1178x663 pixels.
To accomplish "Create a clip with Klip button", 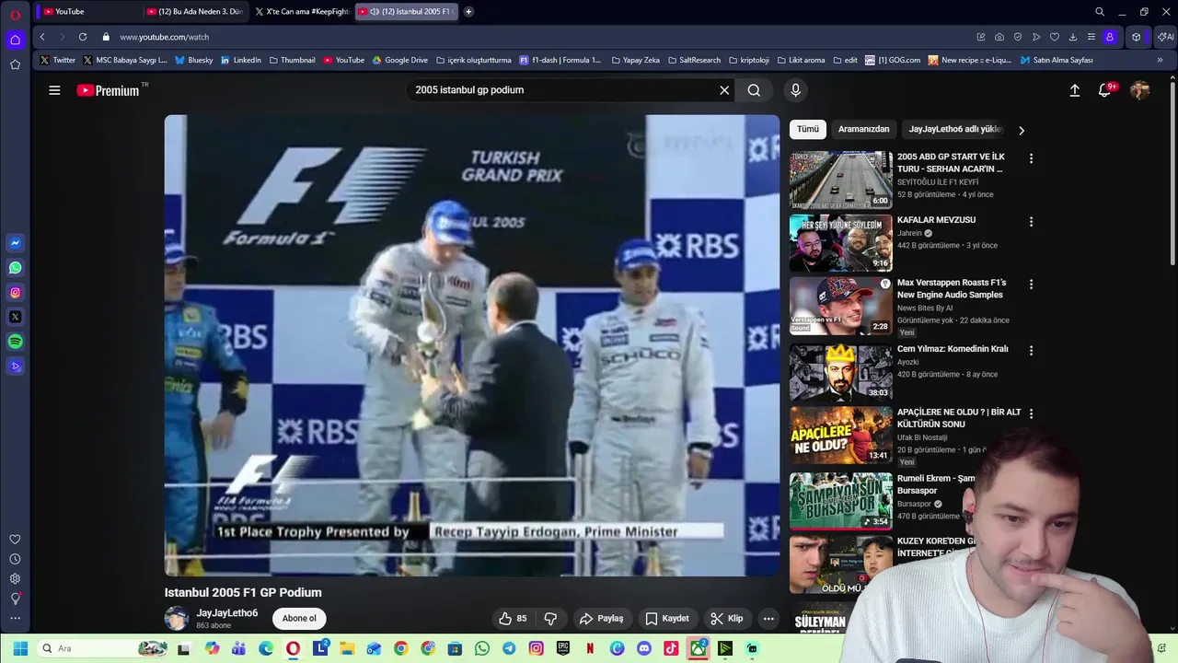I will point(727,619).
